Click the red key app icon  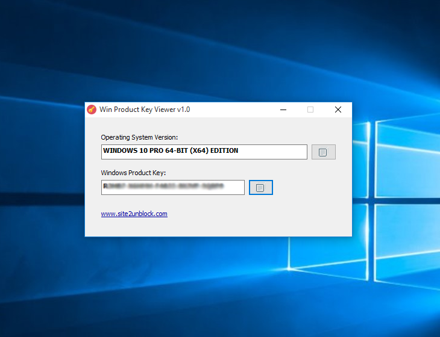[x=92, y=110]
